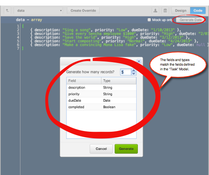Increase record count with up spinner
Image resolution: width=209 pixels, height=175 pixels.
134,70
